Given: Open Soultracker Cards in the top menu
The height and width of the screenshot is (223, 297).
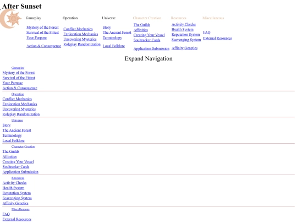Looking at the screenshot, I should pos(147,40).
